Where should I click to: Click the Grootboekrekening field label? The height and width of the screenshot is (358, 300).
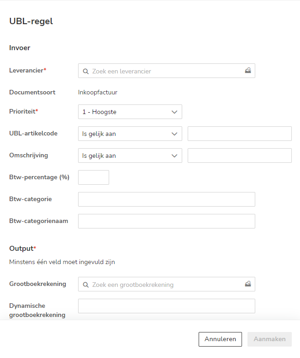37,284
